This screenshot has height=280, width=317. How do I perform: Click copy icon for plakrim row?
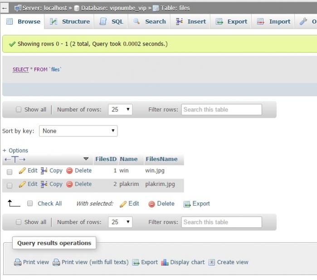click(44, 184)
